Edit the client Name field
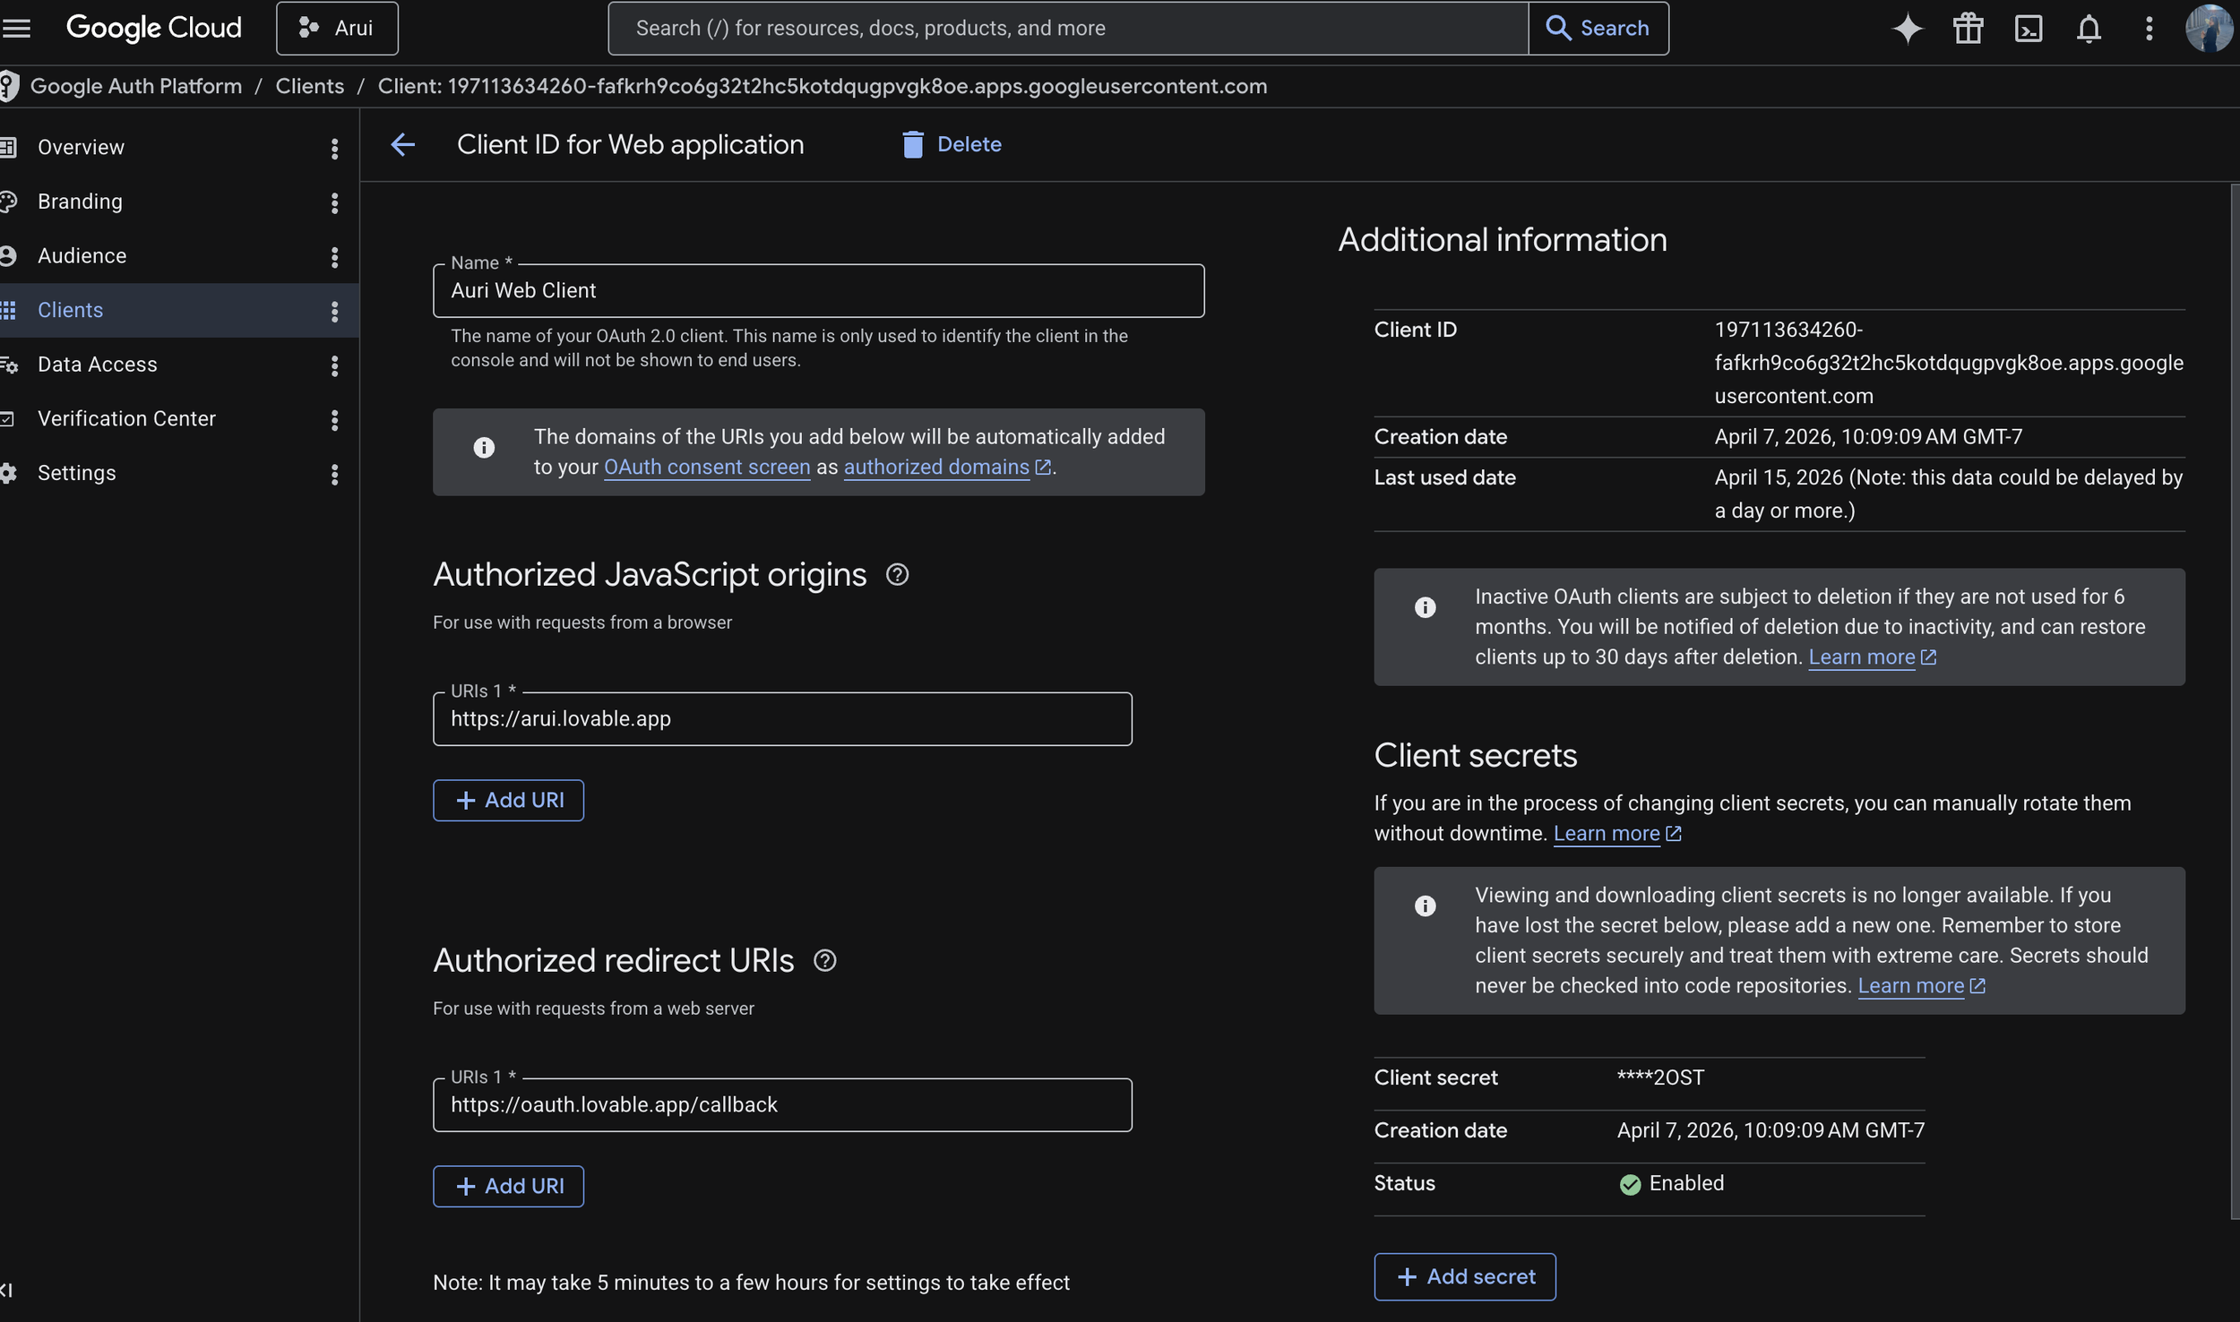This screenshot has height=1322, width=2240. (x=818, y=290)
